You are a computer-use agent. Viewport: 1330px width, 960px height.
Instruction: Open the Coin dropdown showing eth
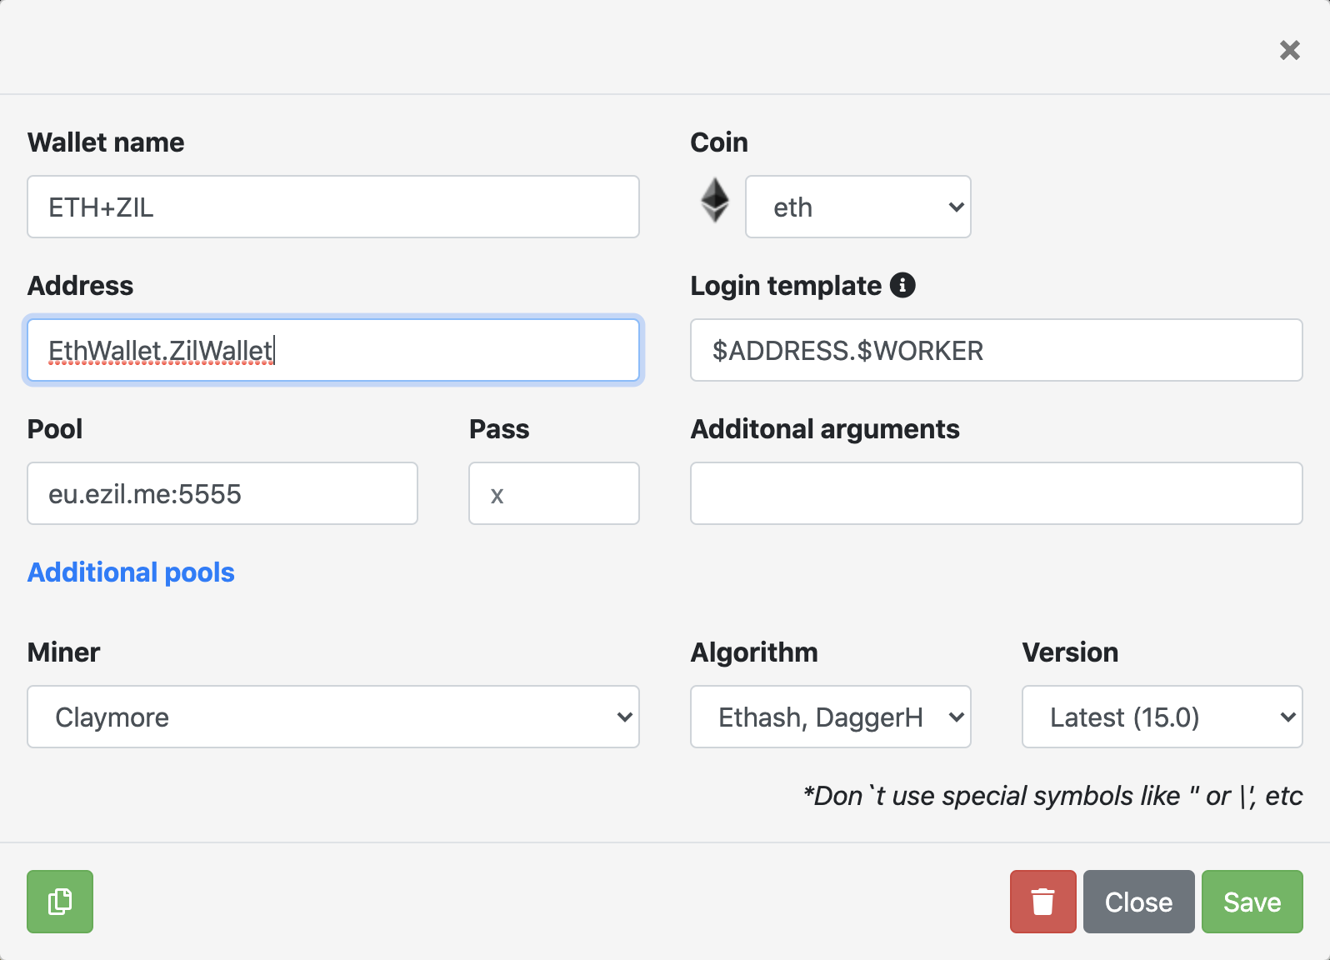tap(857, 207)
